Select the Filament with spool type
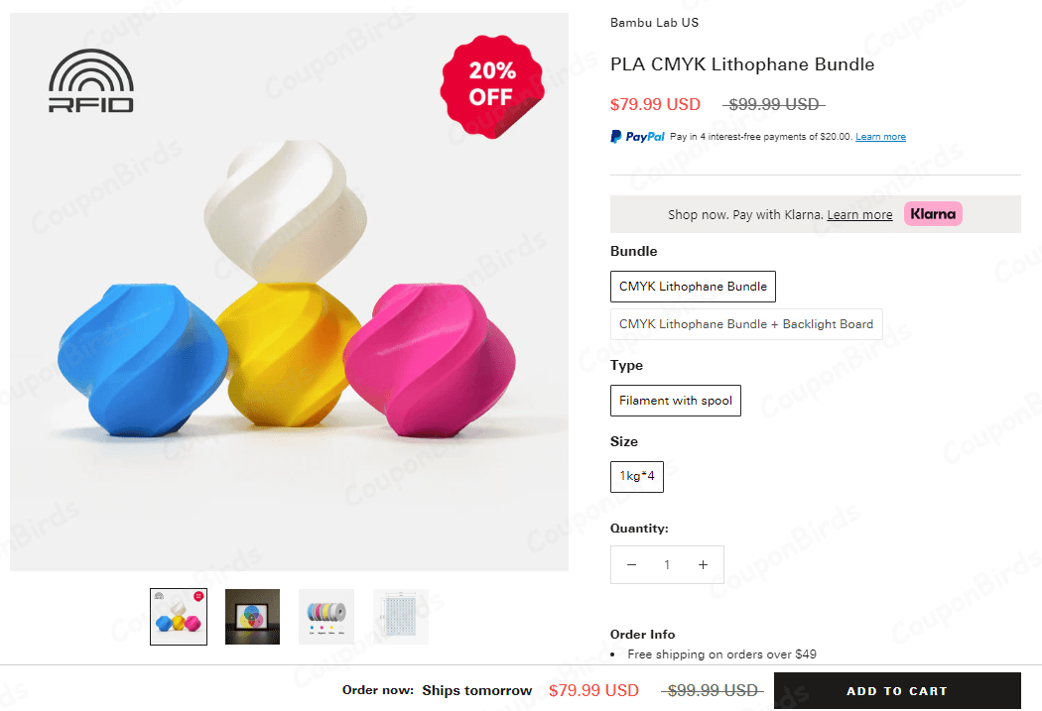Viewport: 1042px width, 711px height. [x=676, y=401]
